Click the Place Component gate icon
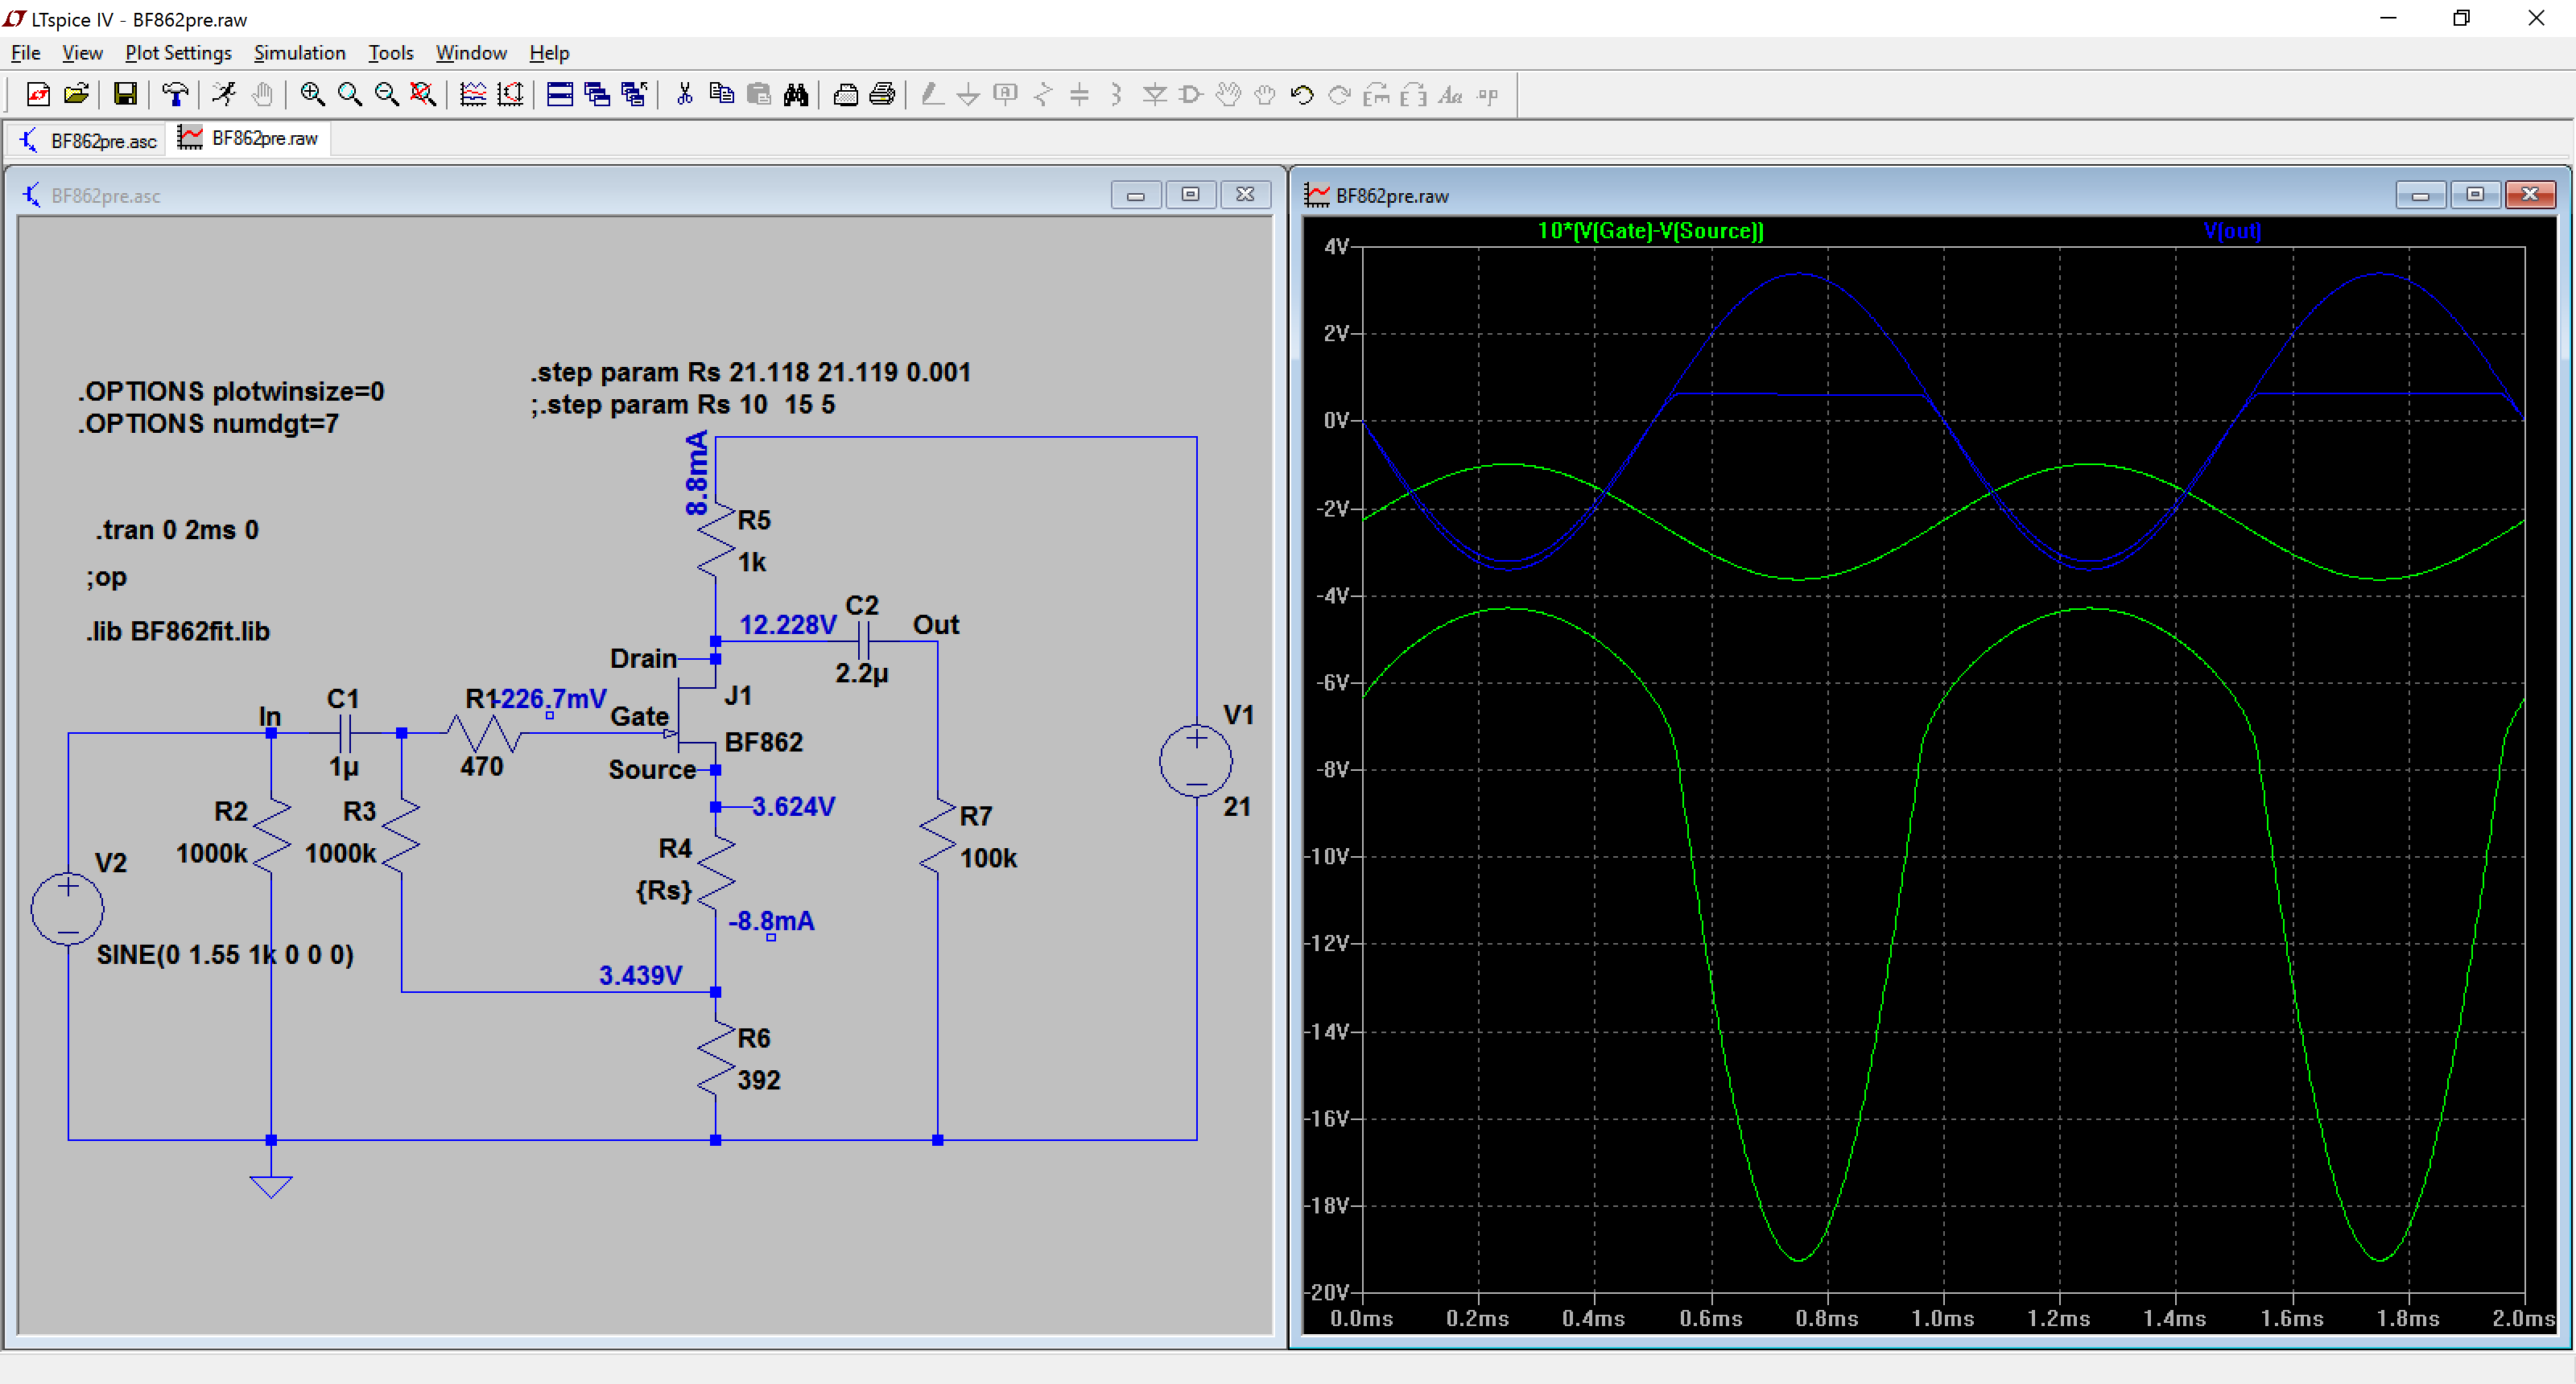 coord(1191,95)
